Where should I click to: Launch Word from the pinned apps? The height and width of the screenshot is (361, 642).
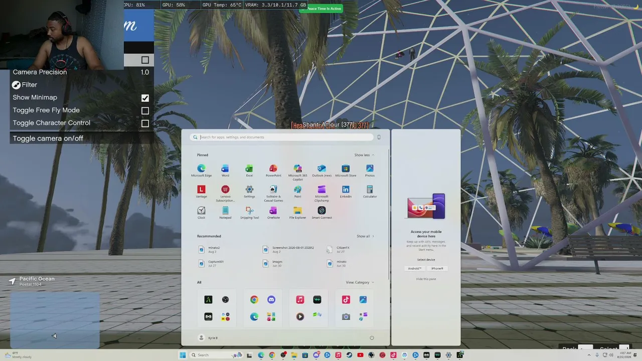[225, 170]
